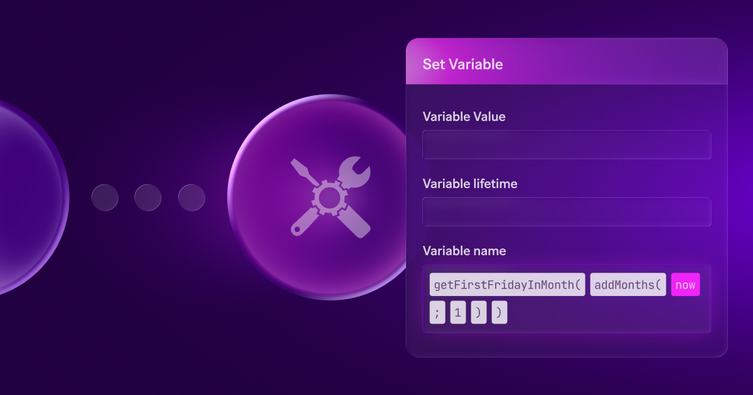Select the getFirstFridayInMonth( function pill
The image size is (753, 395).
(507, 285)
